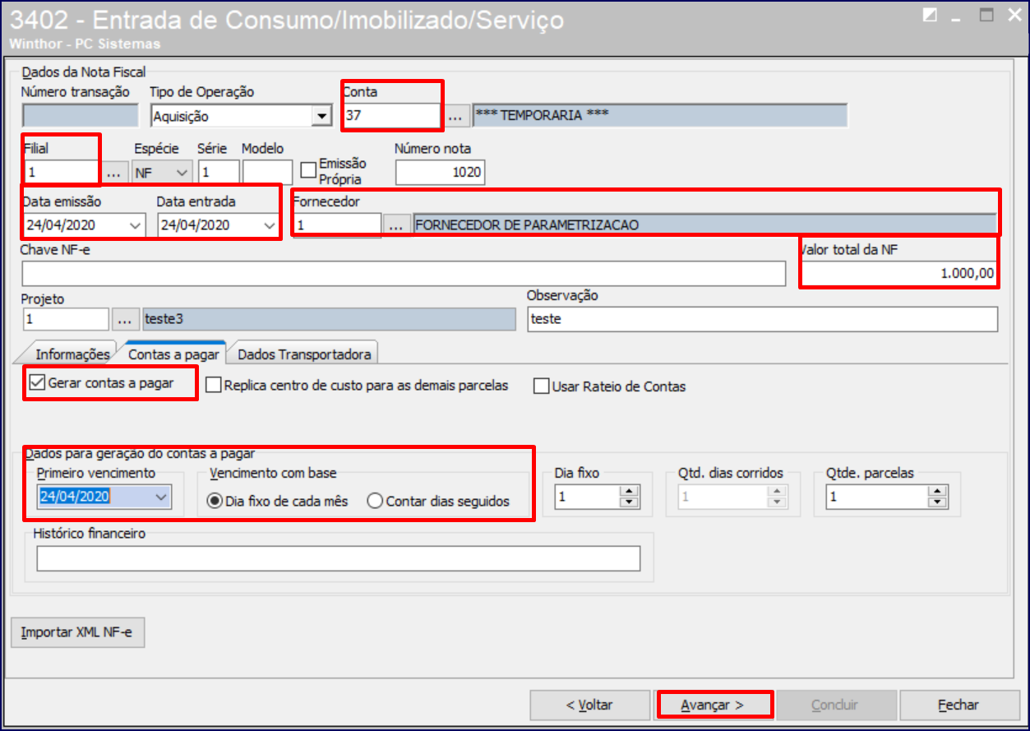Decrease the Dia fixo value
Image resolution: width=1030 pixels, height=731 pixels.
tap(630, 502)
